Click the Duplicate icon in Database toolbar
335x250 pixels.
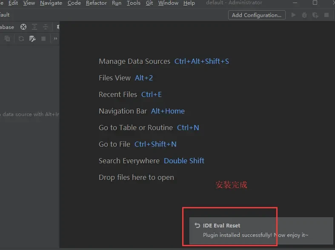tap(7, 39)
